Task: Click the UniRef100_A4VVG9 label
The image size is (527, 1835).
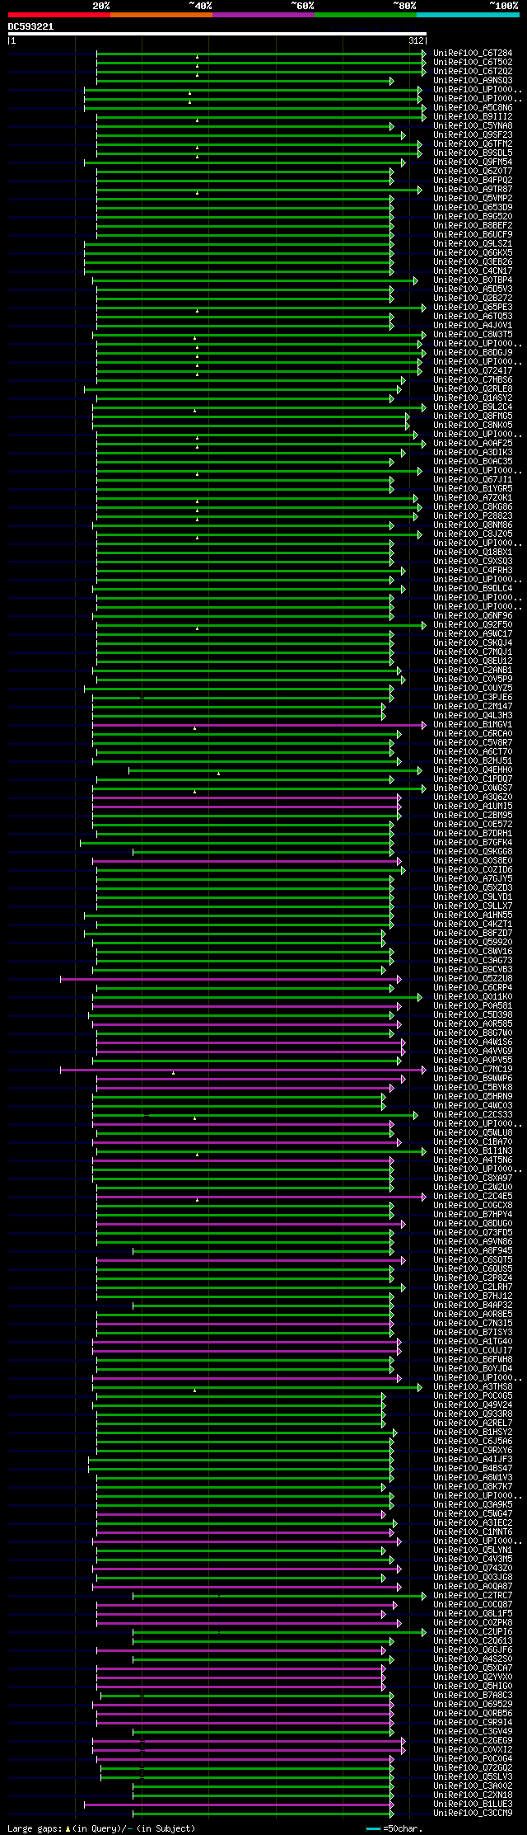Action: coord(473,1052)
